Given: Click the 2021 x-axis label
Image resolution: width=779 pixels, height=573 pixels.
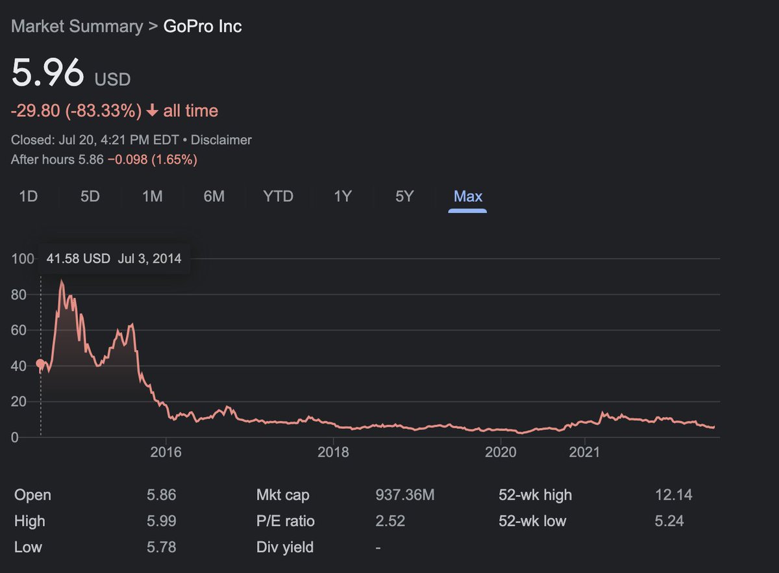Looking at the screenshot, I should click(585, 452).
